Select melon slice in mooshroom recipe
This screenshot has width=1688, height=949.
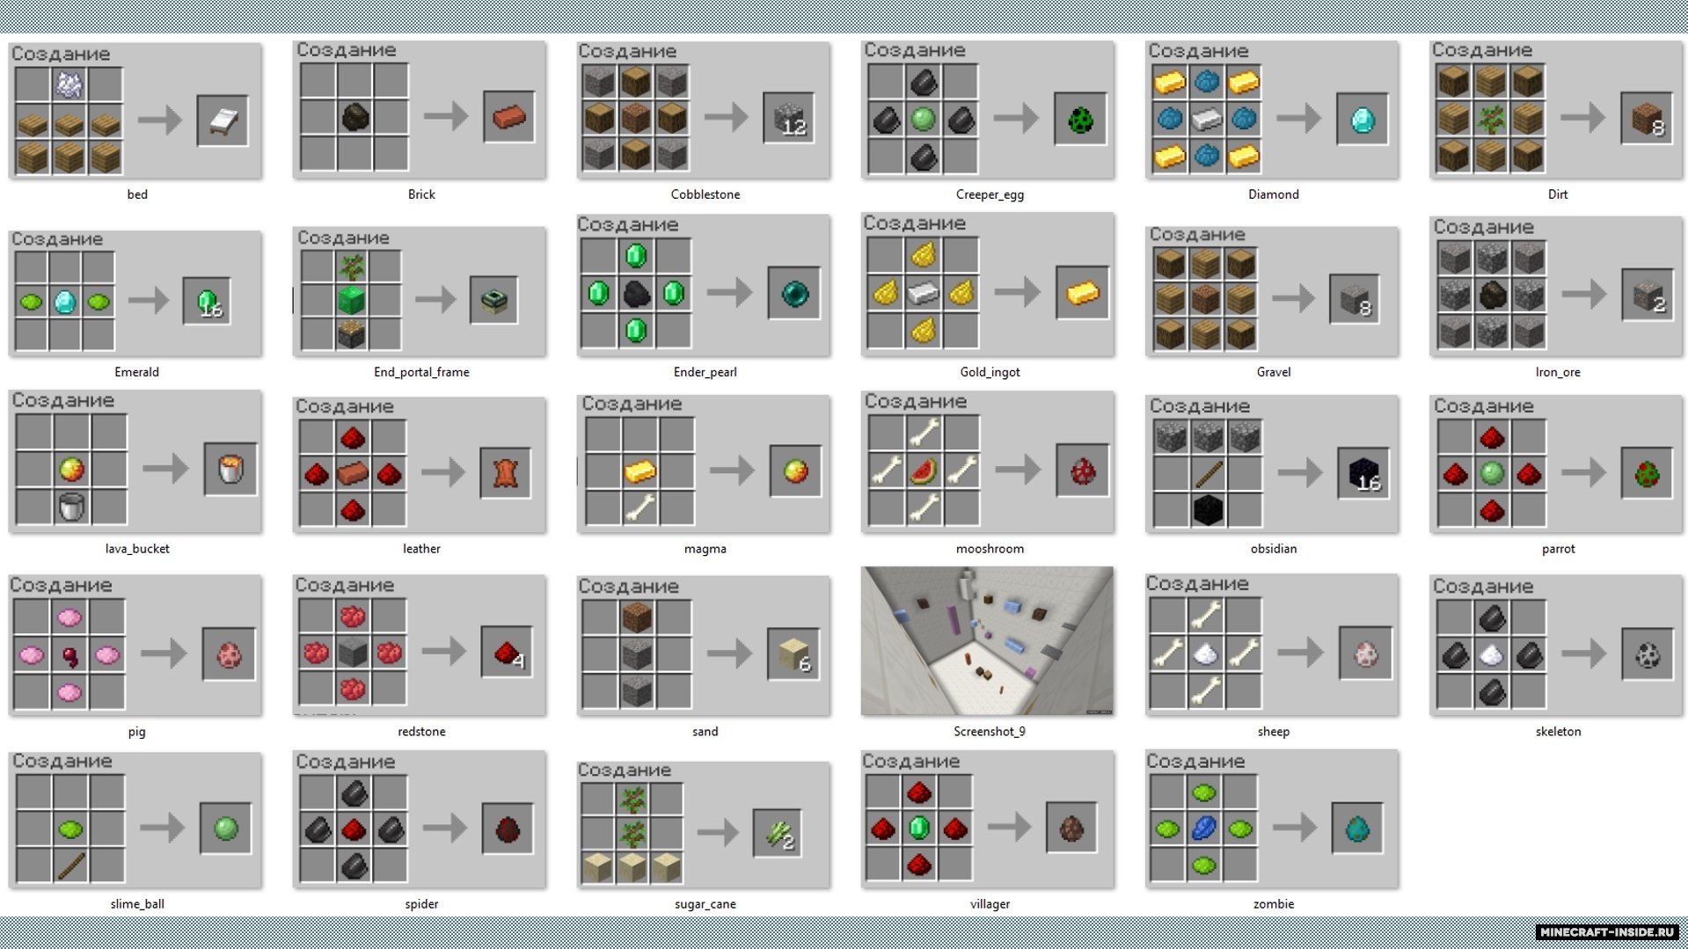[924, 471]
